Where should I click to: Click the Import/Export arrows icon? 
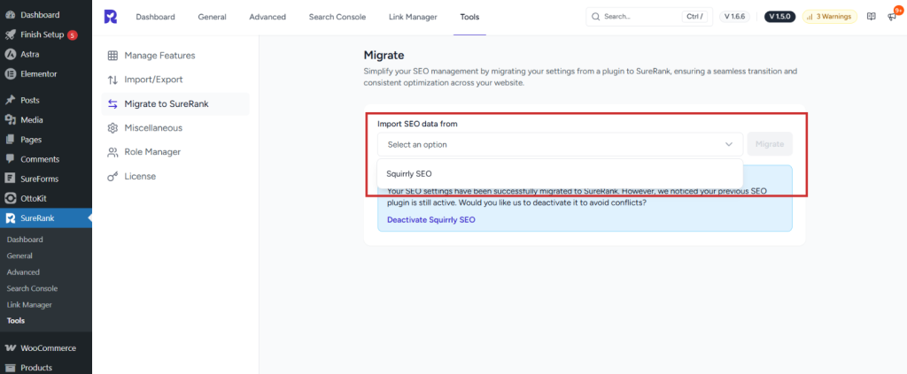112,80
